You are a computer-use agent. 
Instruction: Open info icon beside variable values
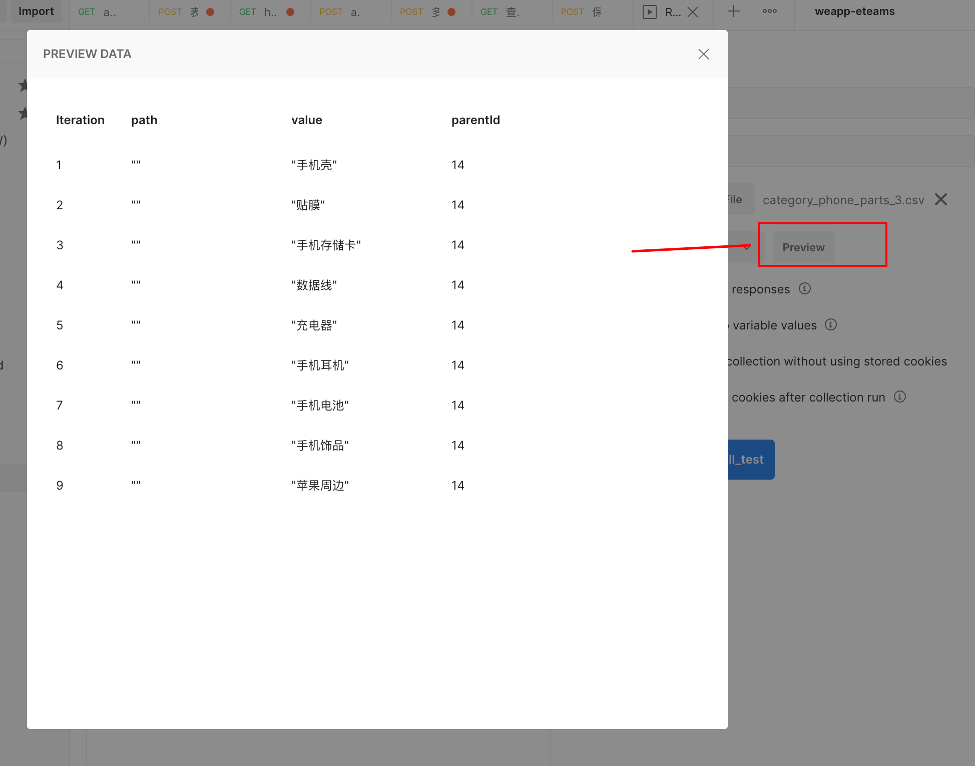[830, 325]
